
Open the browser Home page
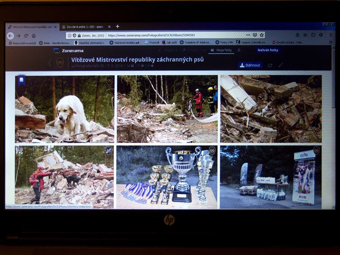34,36
